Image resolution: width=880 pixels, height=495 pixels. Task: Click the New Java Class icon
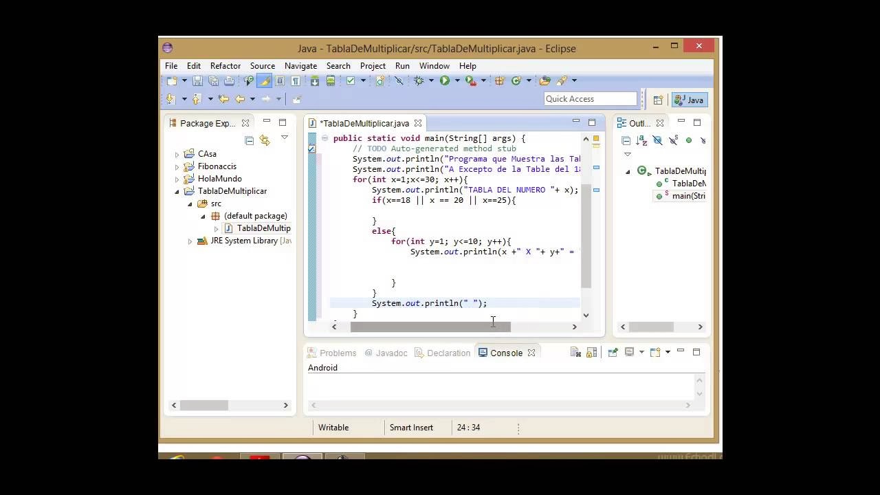click(516, 80)
